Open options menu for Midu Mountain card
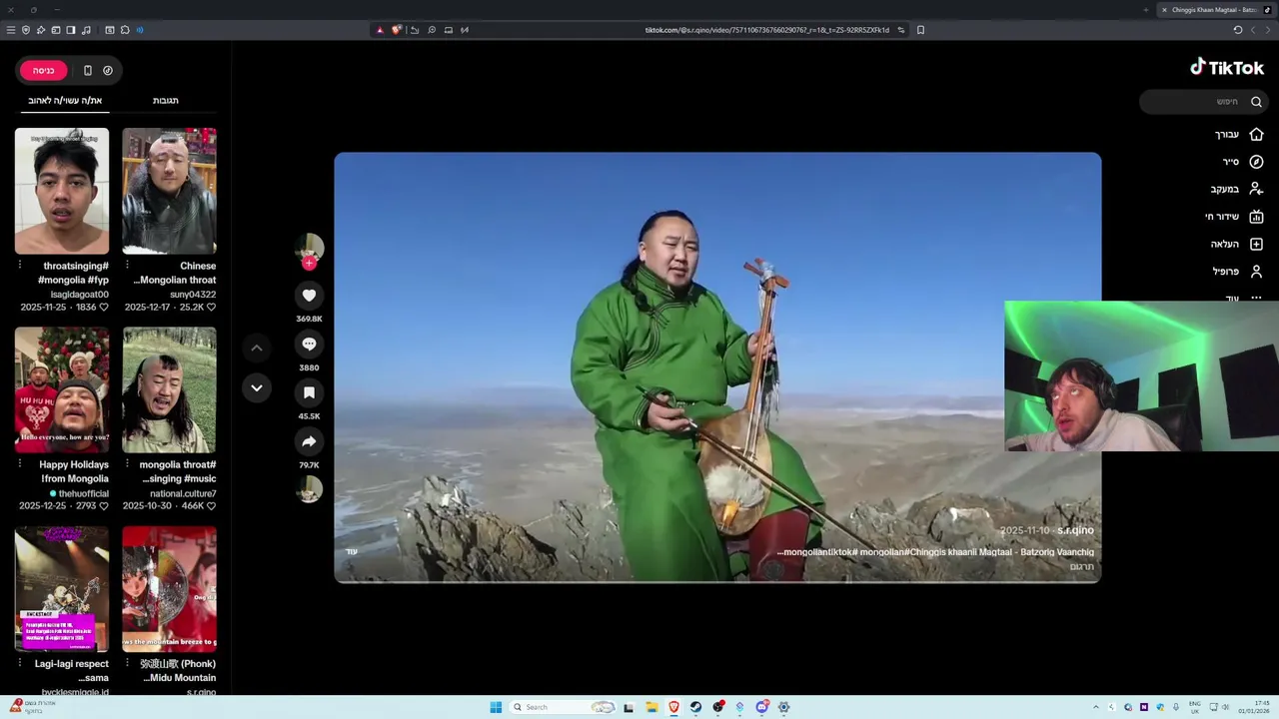The height and width of the screenshot is (719, 1279). (127, 663)
